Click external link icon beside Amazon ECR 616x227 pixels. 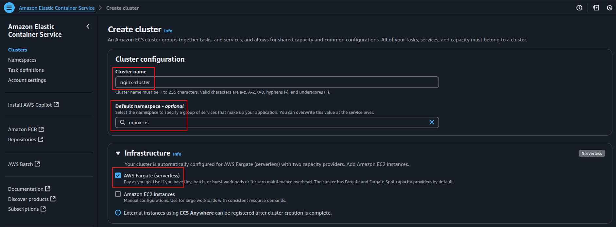(41, 129)
